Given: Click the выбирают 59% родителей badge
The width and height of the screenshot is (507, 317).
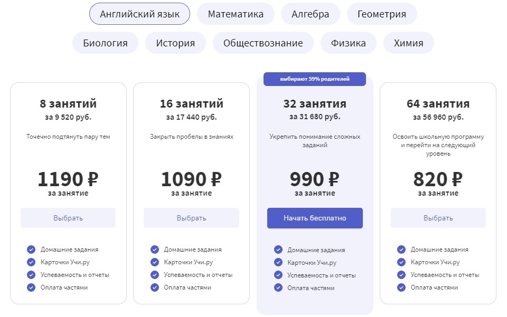Looking at the screenshot, I should click(x=315, y=79).
